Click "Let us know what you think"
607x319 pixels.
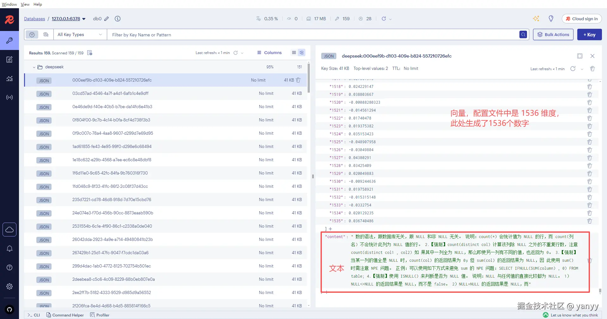(x=574, y=315)
